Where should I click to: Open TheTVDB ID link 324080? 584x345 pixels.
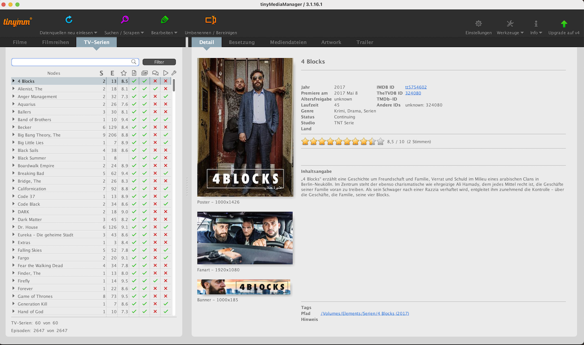click(x=413, y=93)
